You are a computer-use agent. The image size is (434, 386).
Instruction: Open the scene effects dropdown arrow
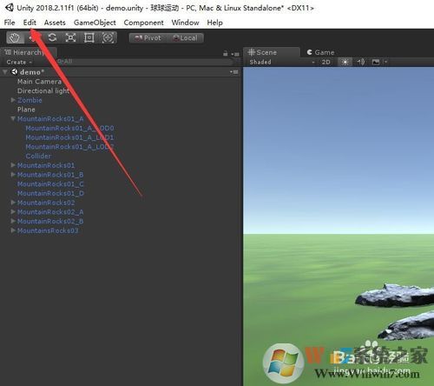(385, 62)
